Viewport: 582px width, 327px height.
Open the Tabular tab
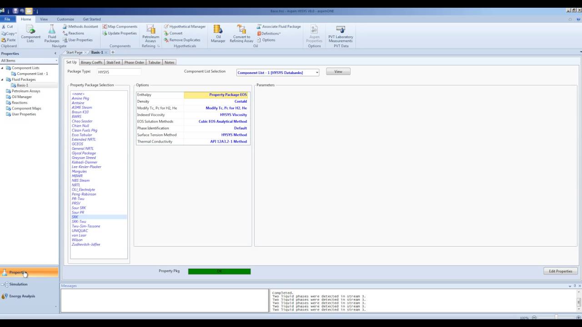[154, 62]
